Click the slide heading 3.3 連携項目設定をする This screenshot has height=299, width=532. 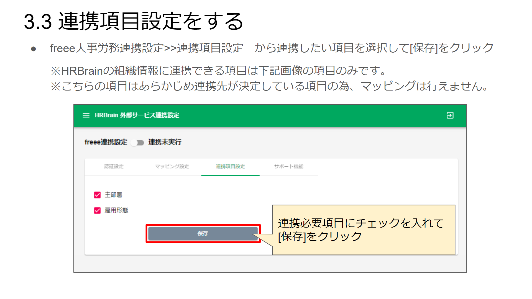point(134,21)
